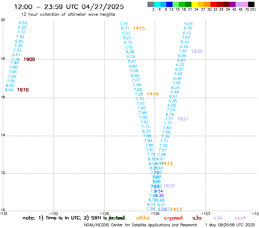Viewport: 259px width, 228px height.
Task: Select the dark blue legend swatch
Action: pyautogui.click(x=169, y=4)
